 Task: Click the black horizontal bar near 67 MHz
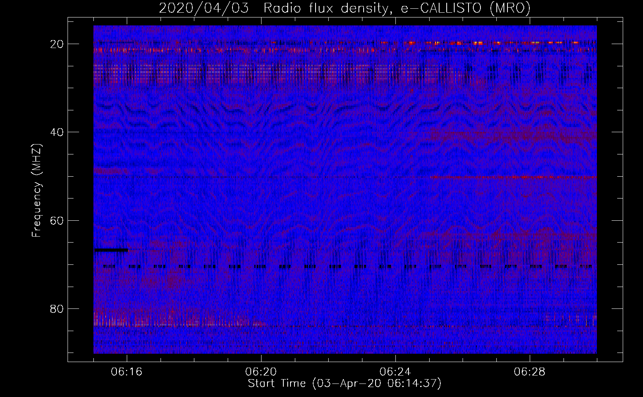[x=111, y=250]
